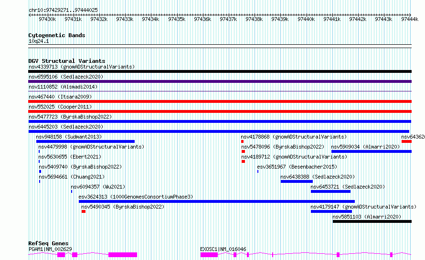Click the RefSeq Genes track heading

(x=48, y=243)
